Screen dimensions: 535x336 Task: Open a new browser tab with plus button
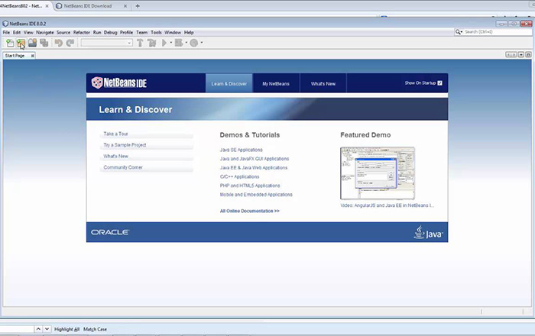tap(138, 6)
